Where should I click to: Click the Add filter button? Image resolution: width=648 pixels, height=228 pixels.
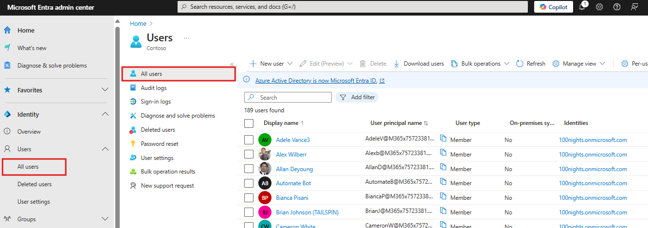(x=357, y=97)
